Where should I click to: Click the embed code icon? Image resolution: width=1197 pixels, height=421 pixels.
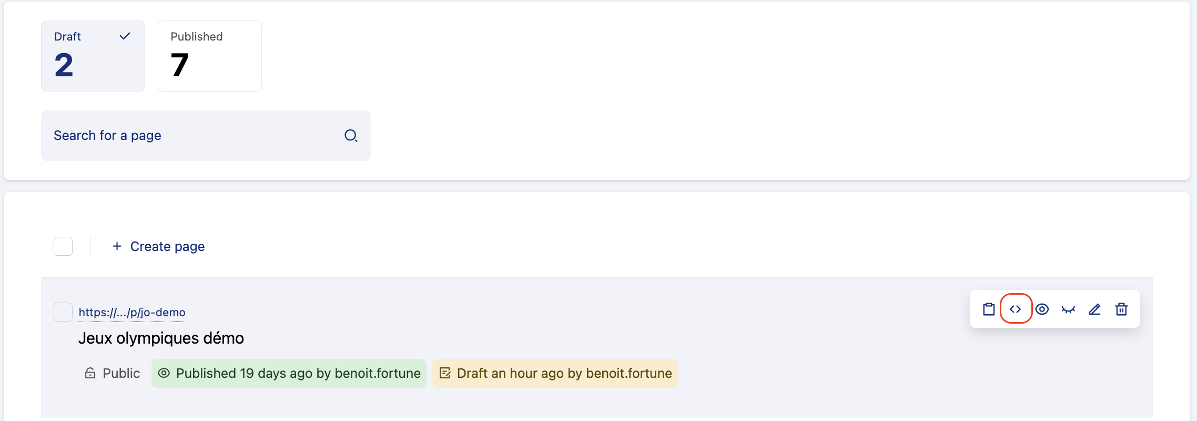coord(1016,309)
